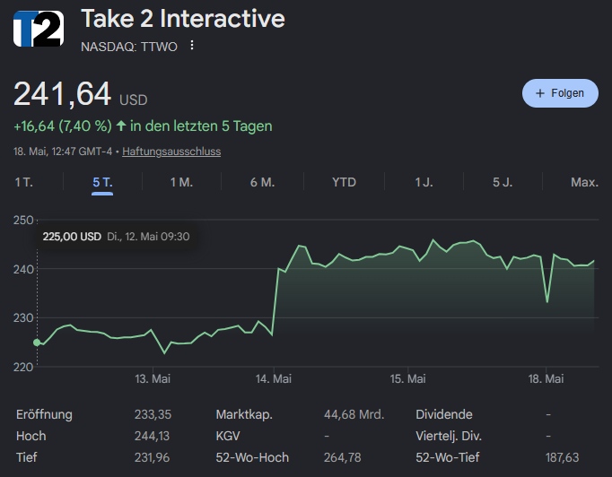Screen dimensions: 612x477
Task: Click the Marktkap. value 44,68 Mrd.
Action: point(354,414)
